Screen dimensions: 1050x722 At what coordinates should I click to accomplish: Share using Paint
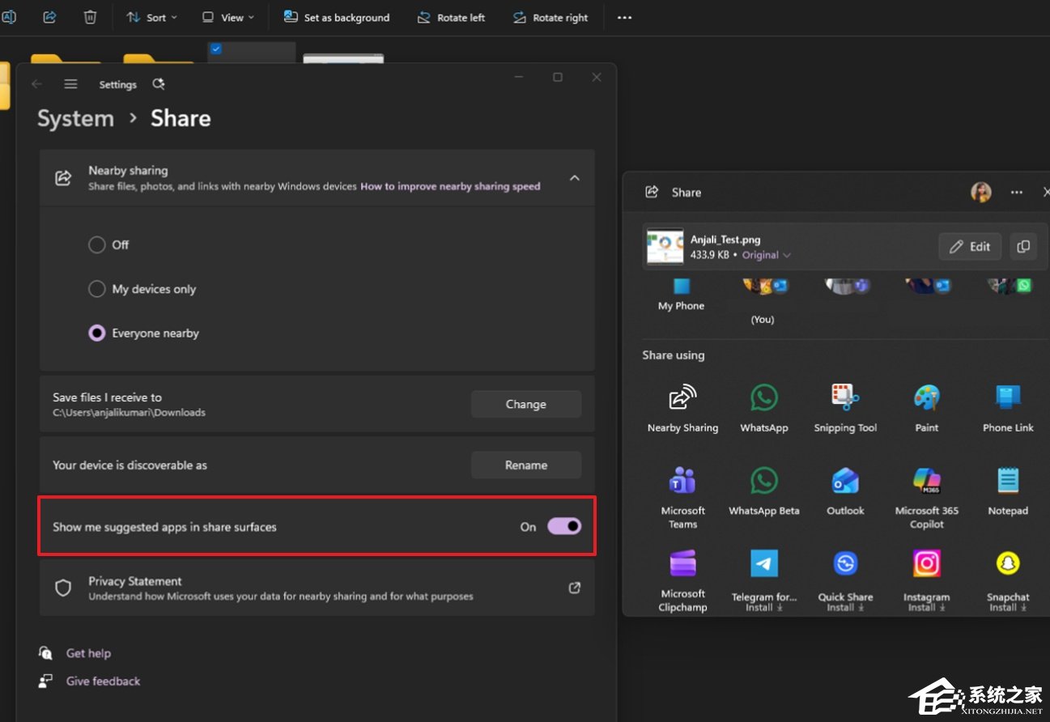point(927,409)
